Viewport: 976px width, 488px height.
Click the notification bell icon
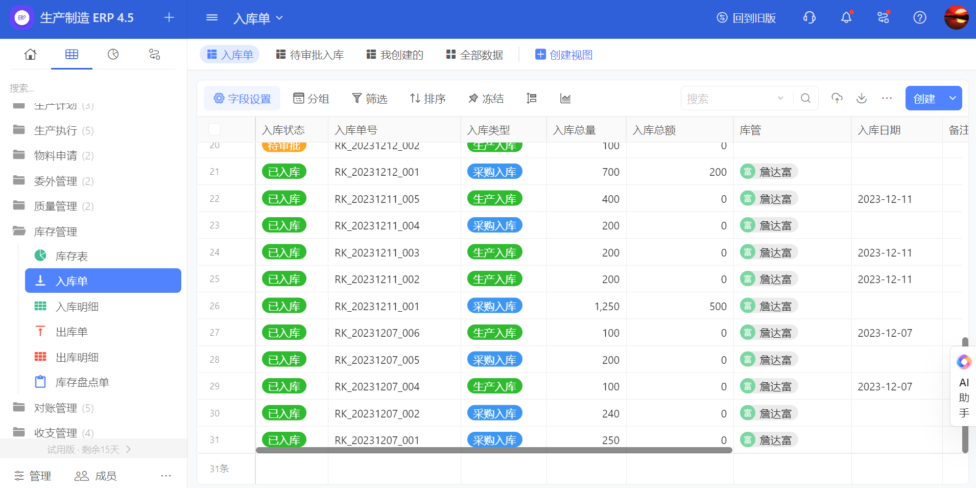846,18
